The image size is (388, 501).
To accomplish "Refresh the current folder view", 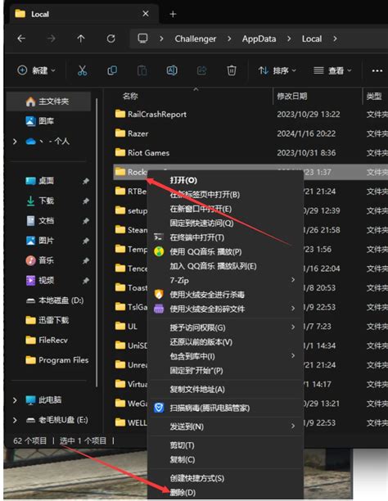I will [x=111, y=38].
